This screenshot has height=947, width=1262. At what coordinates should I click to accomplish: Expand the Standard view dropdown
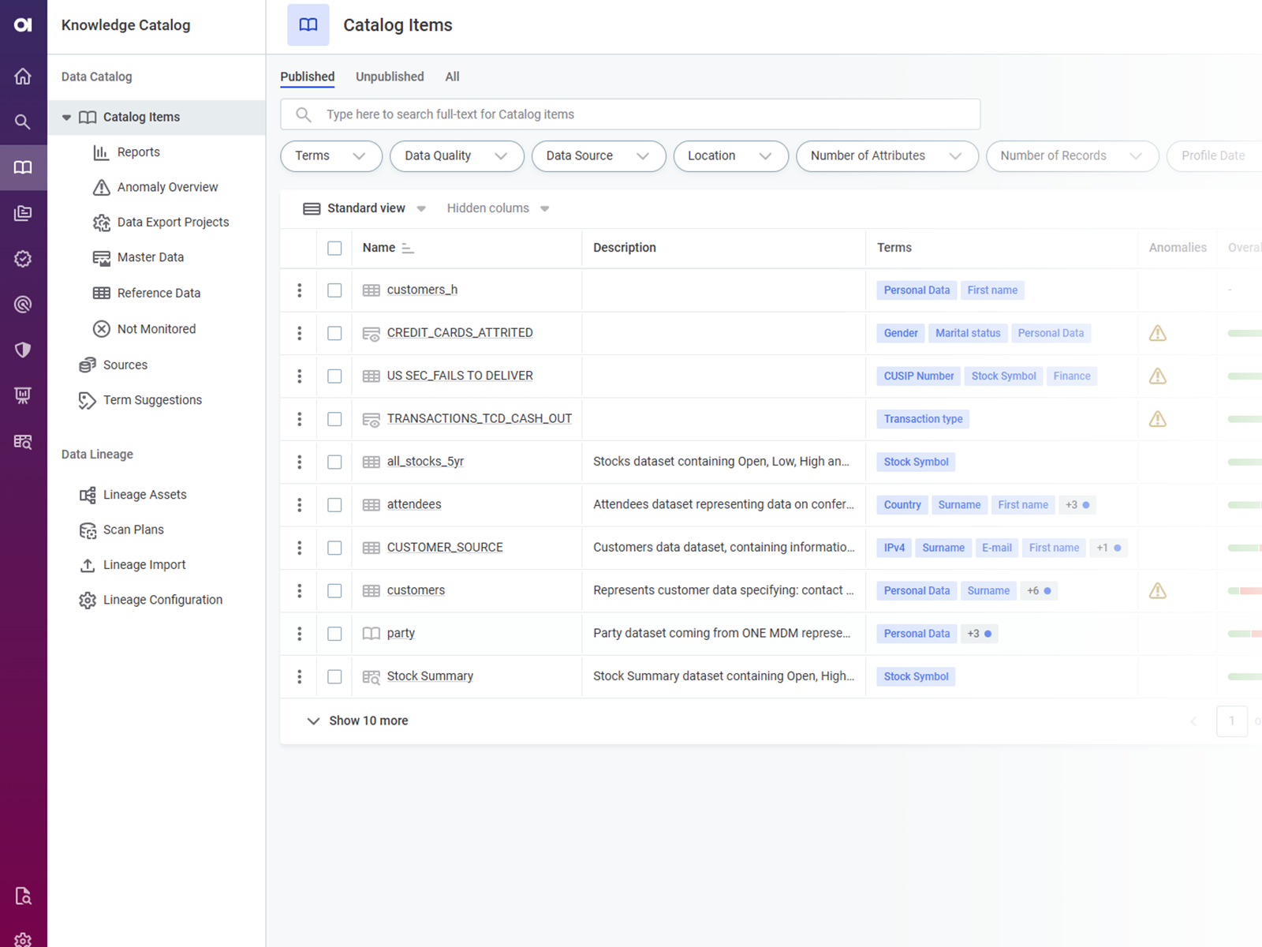(421, 209)
